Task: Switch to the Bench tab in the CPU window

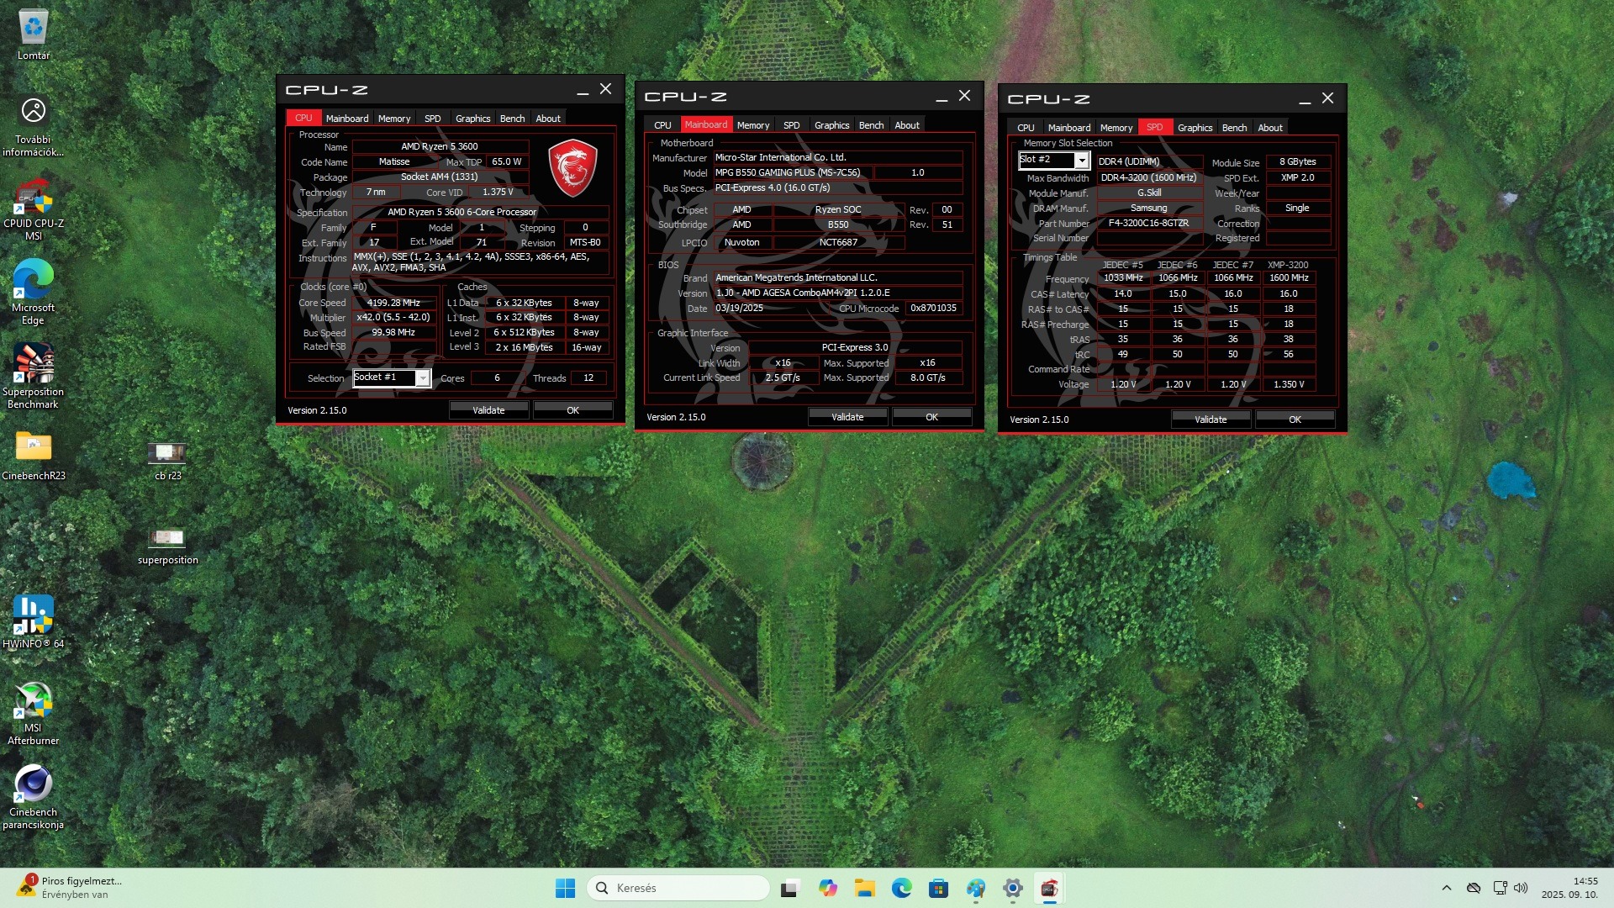Action: point(512,119)
